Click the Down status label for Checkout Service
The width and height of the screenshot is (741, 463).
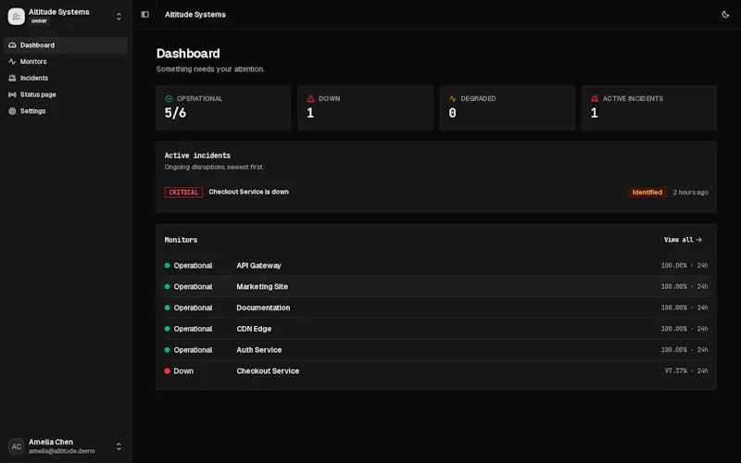tap(183, 371)
